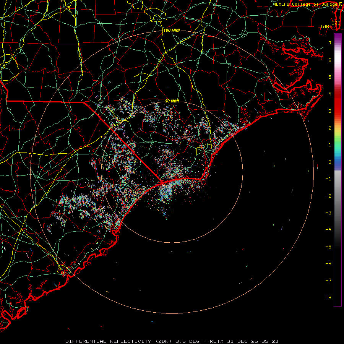Click the 7 value on the color scale
The width and height of the screenshot is (344, 344).
[x=330, y=43]
